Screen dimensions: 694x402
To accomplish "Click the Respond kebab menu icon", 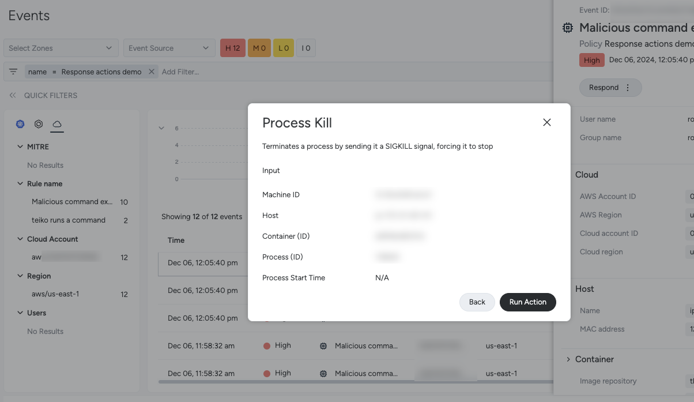I will pos(628,88).
